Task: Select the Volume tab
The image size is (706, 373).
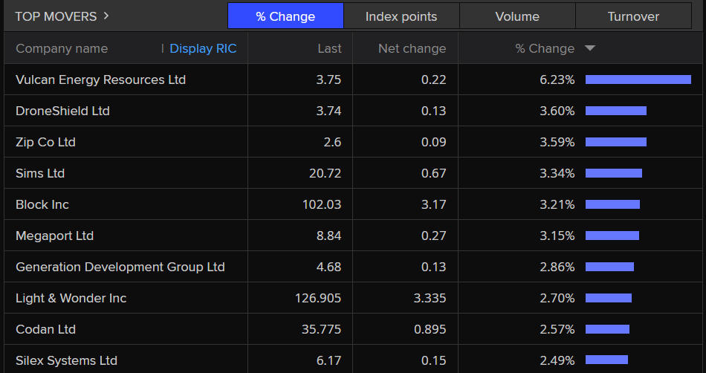Action: 517,16
